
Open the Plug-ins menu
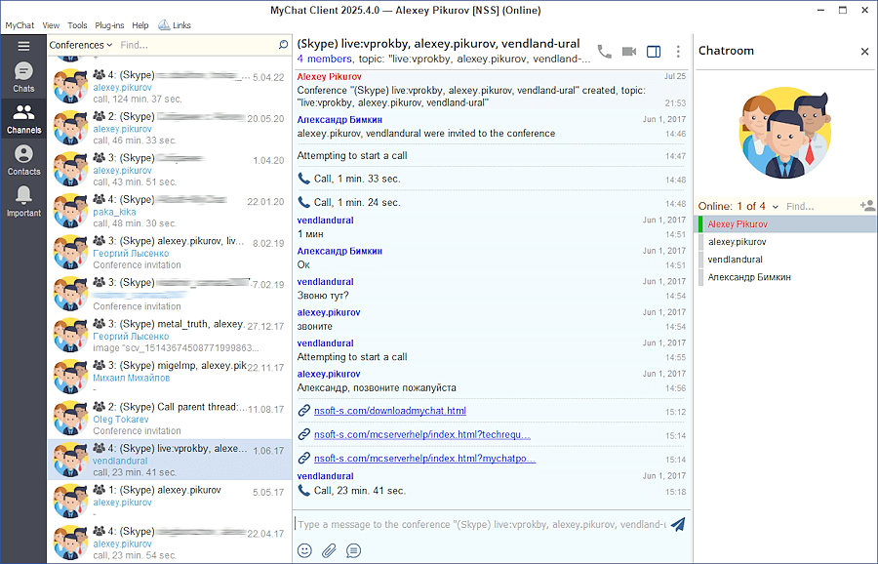click(x=109, y=25)
